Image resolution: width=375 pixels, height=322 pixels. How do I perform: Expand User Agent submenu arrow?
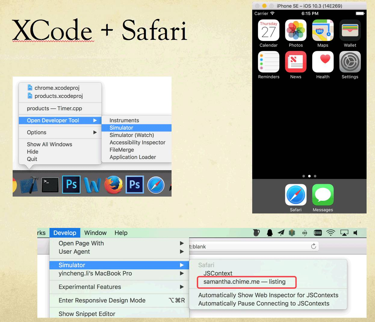(x=181, y=251)
